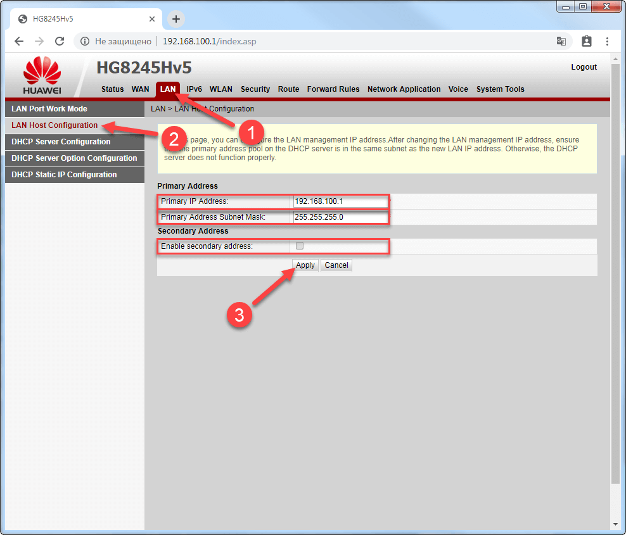Open Google Translate page translation icon
Screen dimensions: 626x535
561,41
